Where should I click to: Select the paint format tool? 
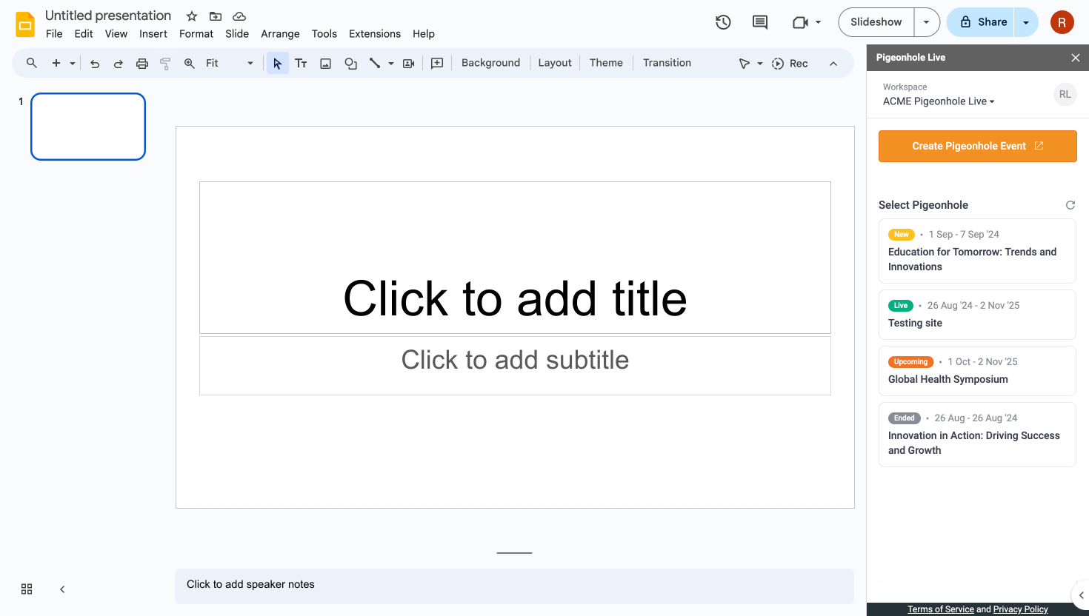click(165, 64)
